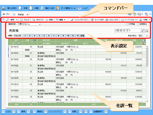
Task: Click the journal list vertical scrollbar
Action: pyautogui.click(x=147, y=74)
